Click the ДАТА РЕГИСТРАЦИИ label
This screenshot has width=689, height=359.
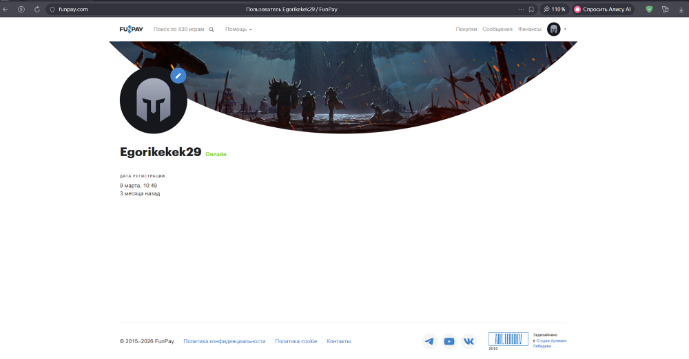143,176
